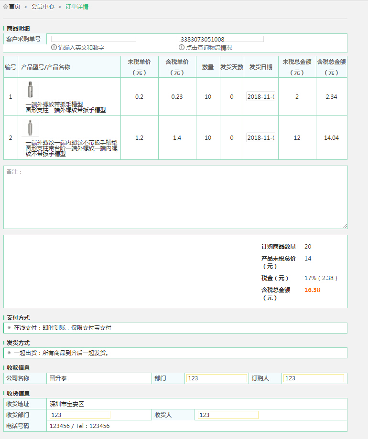Open product thumbnail in row 2
The width and height of the screenshot is (368, 439).
point(30,127)
